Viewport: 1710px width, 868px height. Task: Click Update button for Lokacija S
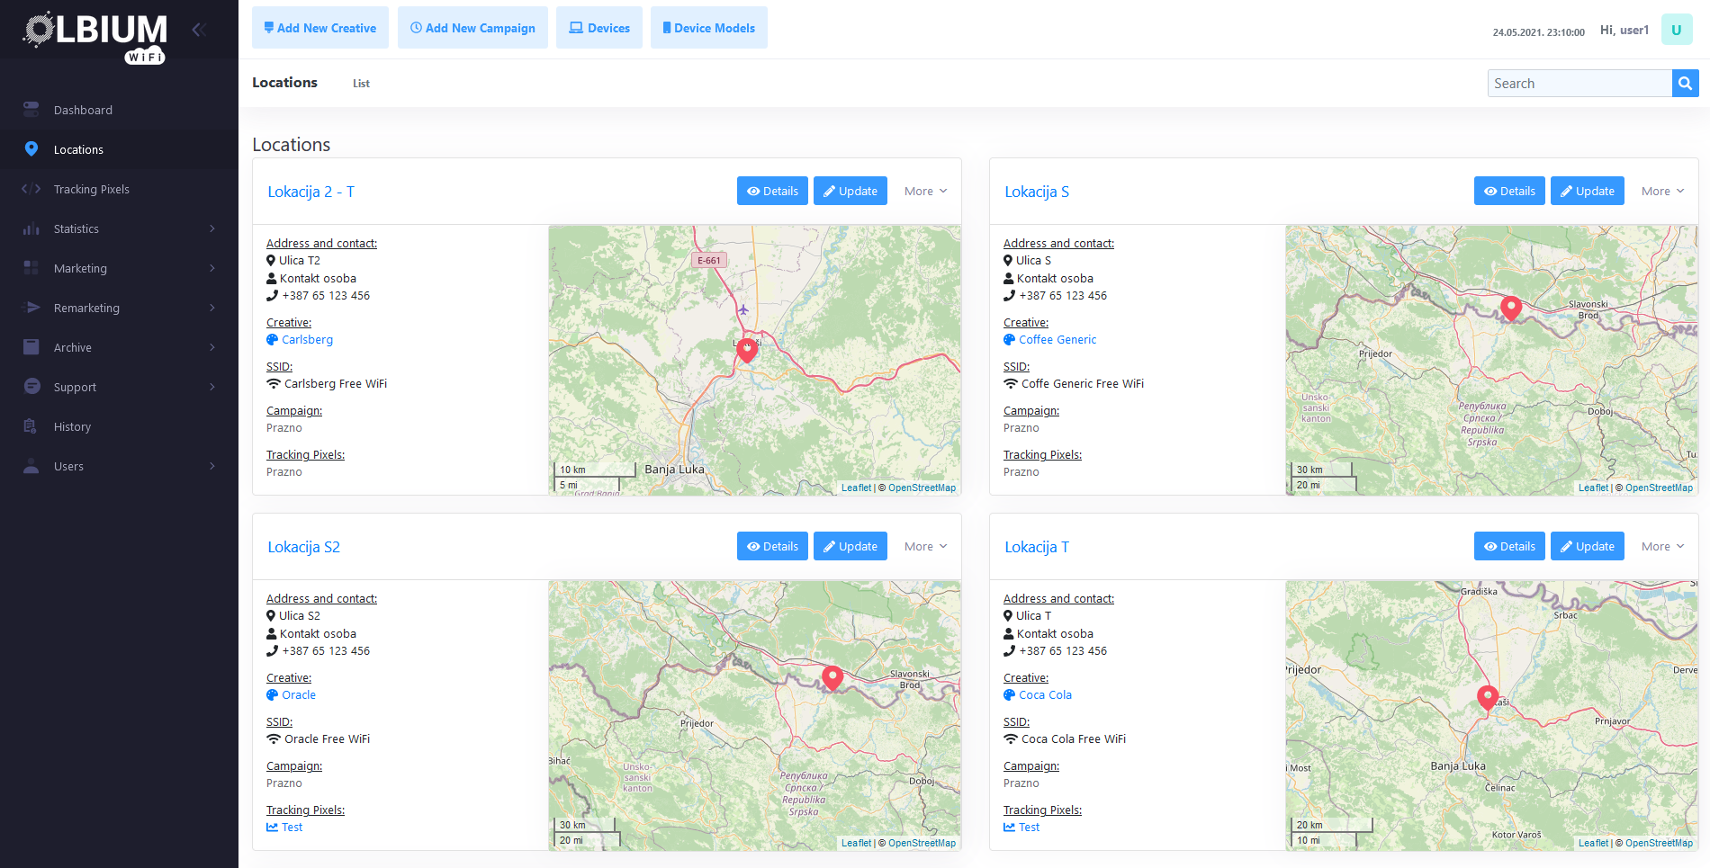tap(1587, 192)
